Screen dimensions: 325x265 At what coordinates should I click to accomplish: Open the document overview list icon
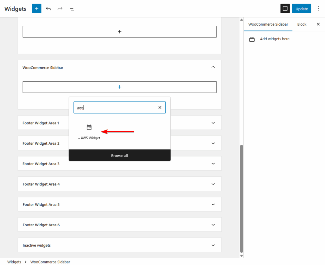pos(71,9)
